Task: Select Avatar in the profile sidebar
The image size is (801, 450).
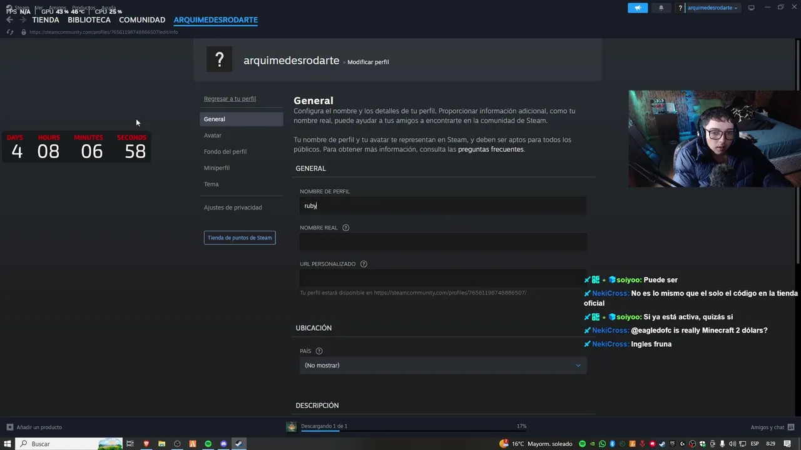Action: pos(213,135)
